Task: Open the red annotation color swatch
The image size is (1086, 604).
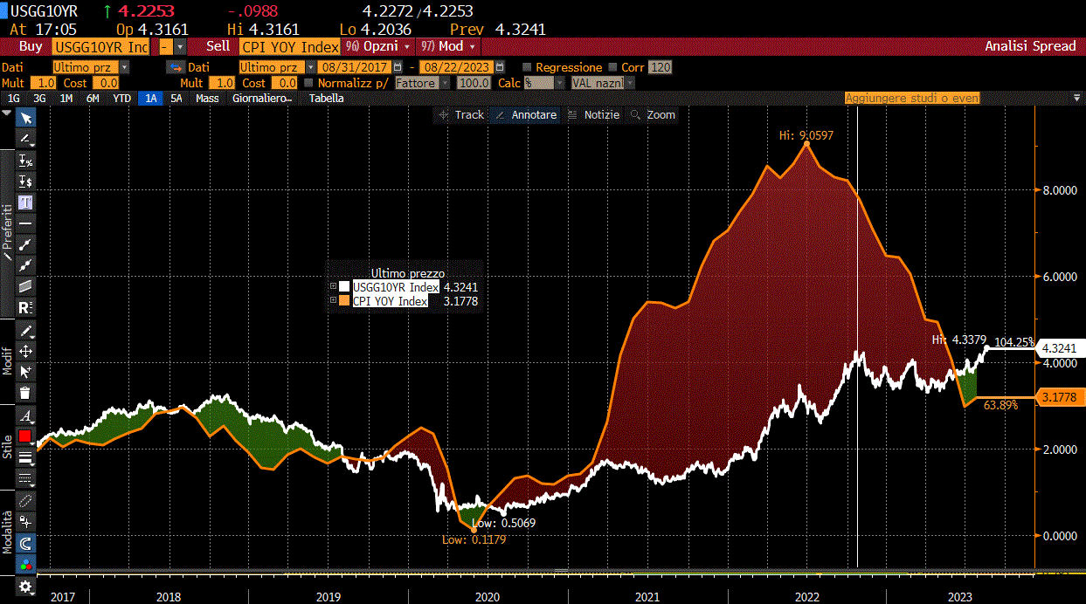Action: [x=25, y=436]
